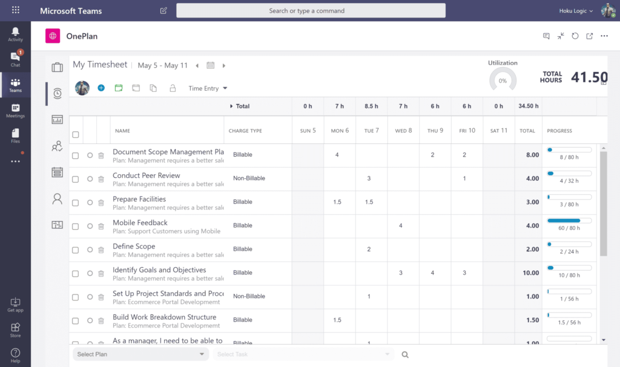
Task: Open the profile avatar in the top bar
Action: point(608,11)
